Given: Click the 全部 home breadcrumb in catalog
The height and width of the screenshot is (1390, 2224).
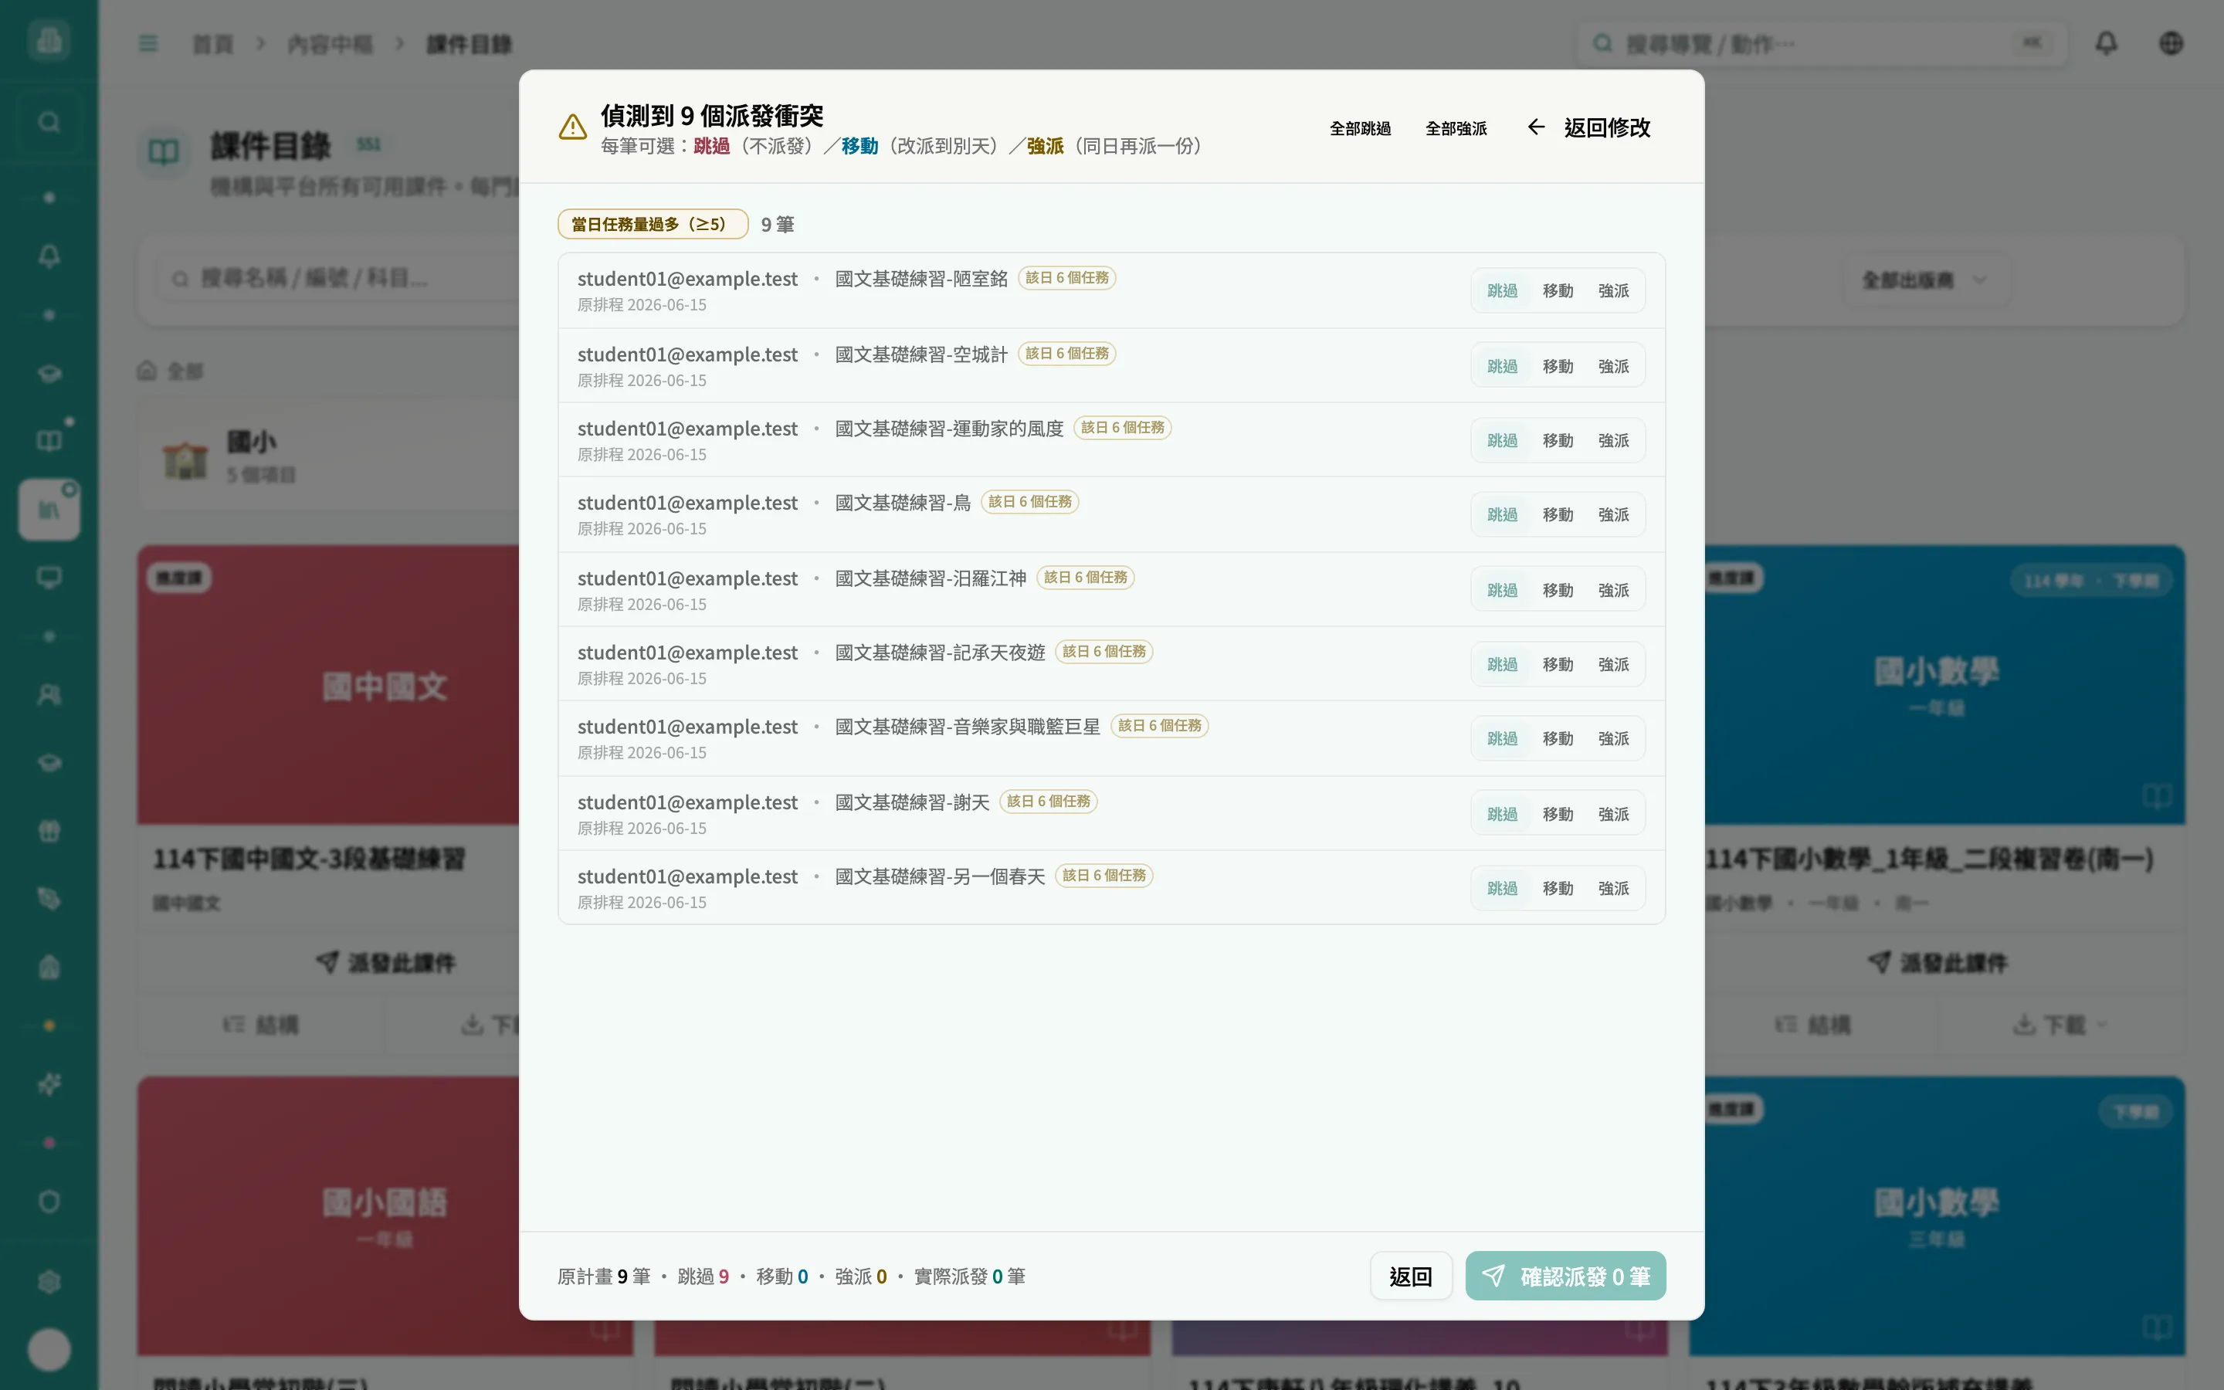Looking at the screenshot, I should click(171, 371).
